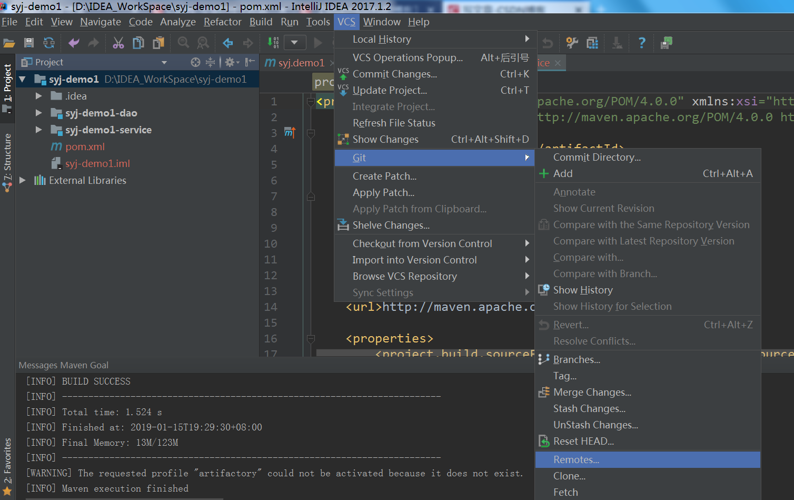Click the SDK Manager grid icon

pos(592,43)
